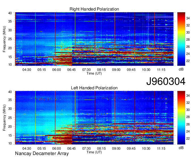193x157 pixels.
Task: Click the "22" value on Right Handed color bar
Action: (x=188, y=61)
